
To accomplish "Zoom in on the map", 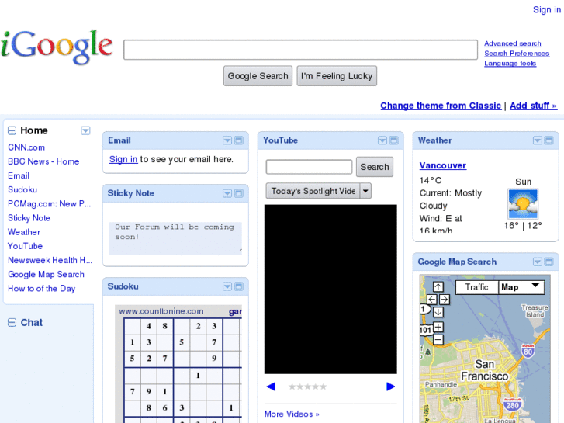I will [x=438, y=327].
